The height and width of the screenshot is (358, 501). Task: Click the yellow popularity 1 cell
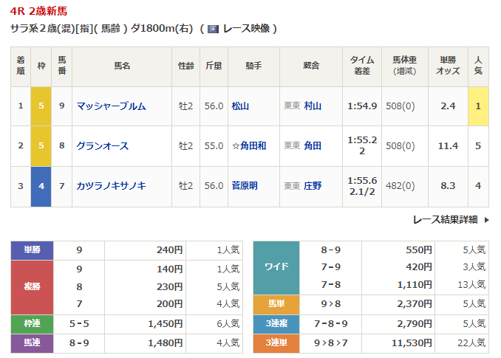[x=478, y=106]
